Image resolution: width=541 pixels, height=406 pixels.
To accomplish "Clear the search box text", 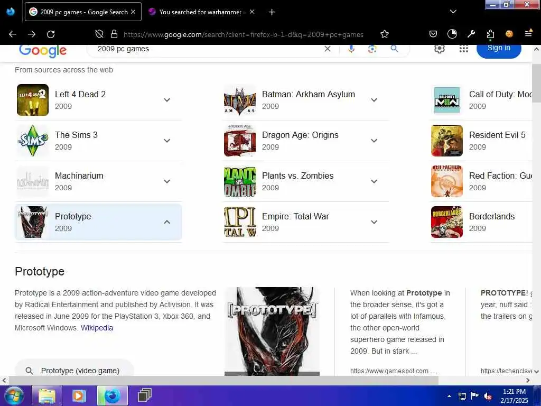I will coord(328,49).
